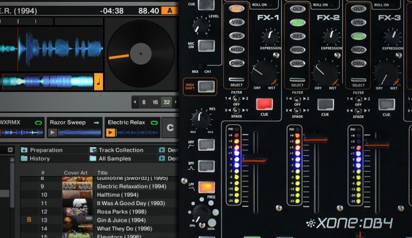The image size is (412, 238).
Task: Click the SELECT bar button under FX-2
Action: (x=297, y=79)
